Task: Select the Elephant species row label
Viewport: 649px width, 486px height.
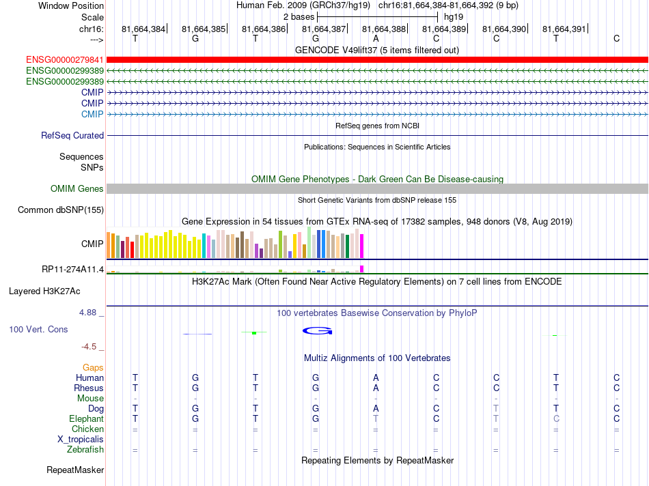Action: [87, 418]
